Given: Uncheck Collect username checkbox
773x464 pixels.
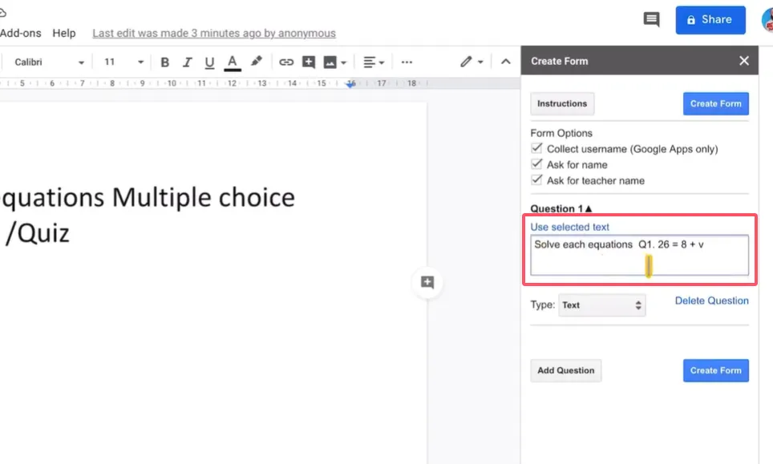Looking at the screenshot, I should [x=537, y=149].
